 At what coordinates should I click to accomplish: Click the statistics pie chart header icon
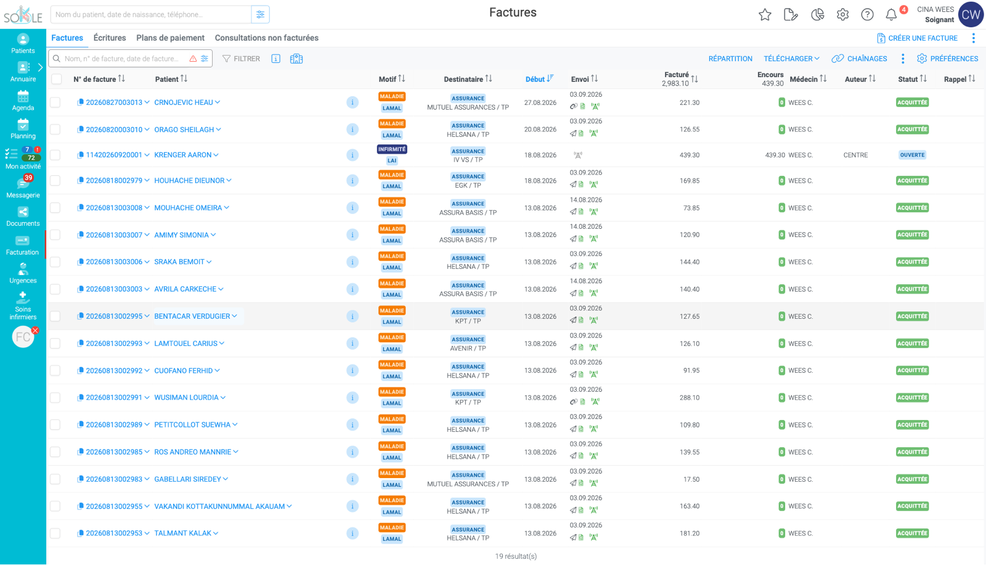click(x=817, y=14)
